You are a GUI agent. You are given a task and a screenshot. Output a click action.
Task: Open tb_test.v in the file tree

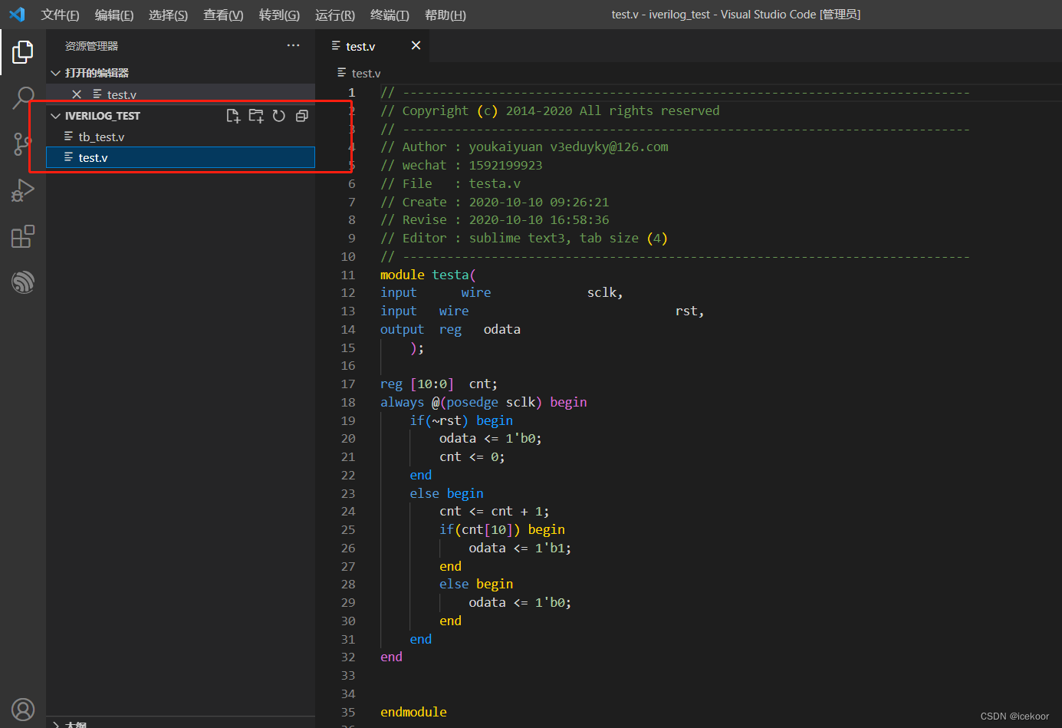tap(180, 137)
